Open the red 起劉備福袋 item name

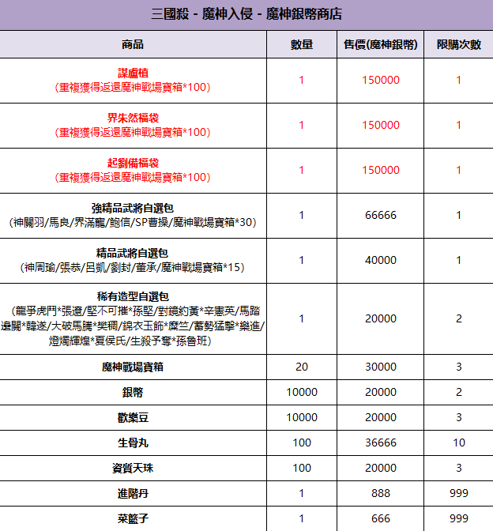[133, 163]
